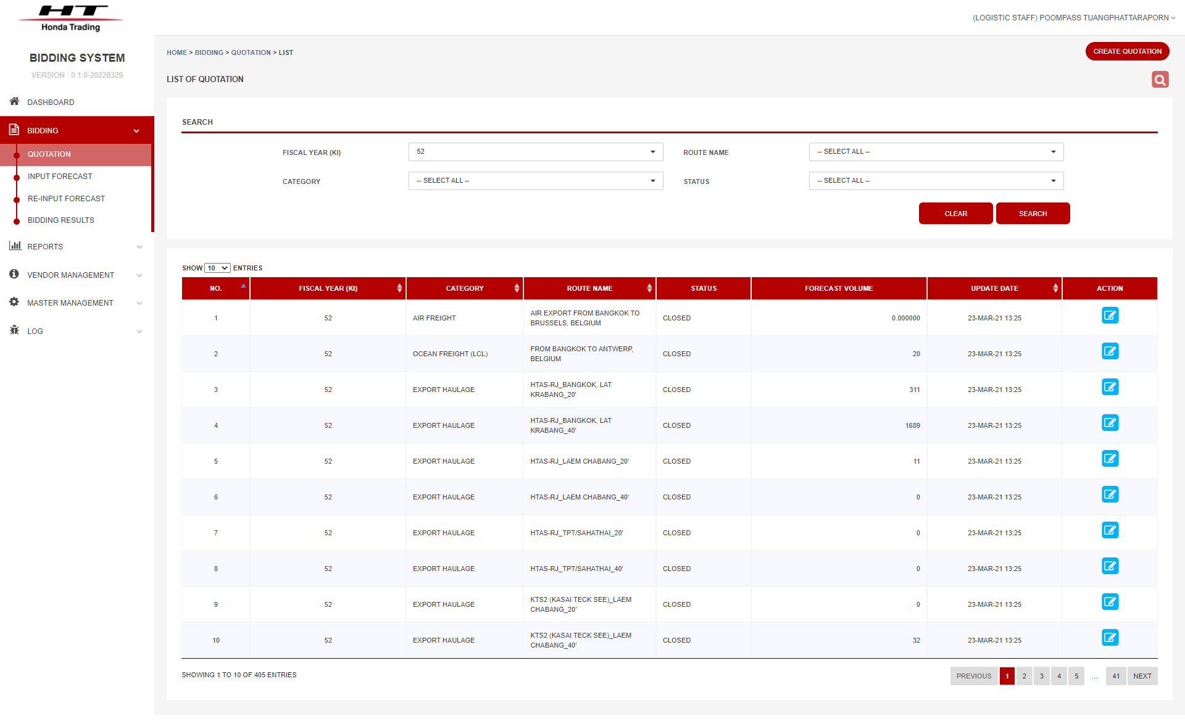The image size is (1185, 726).
Task: Go to page 41 in pagination
Action: coord(1115,676)
